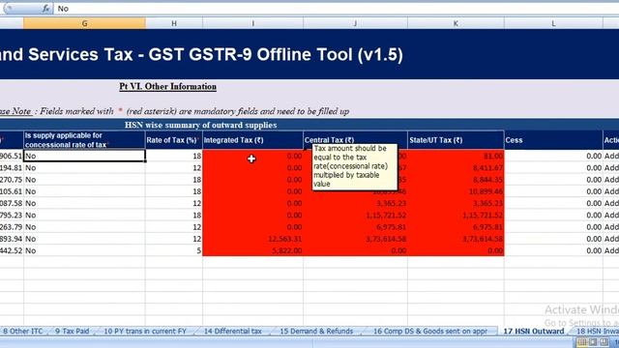Open the 18 HSN Inward sheet tab
The width and height of the screenshot is (619, 348).
pyautogui.click(x=597, y=331)
